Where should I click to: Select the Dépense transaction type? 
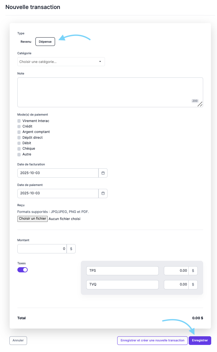tap(45, 42)
